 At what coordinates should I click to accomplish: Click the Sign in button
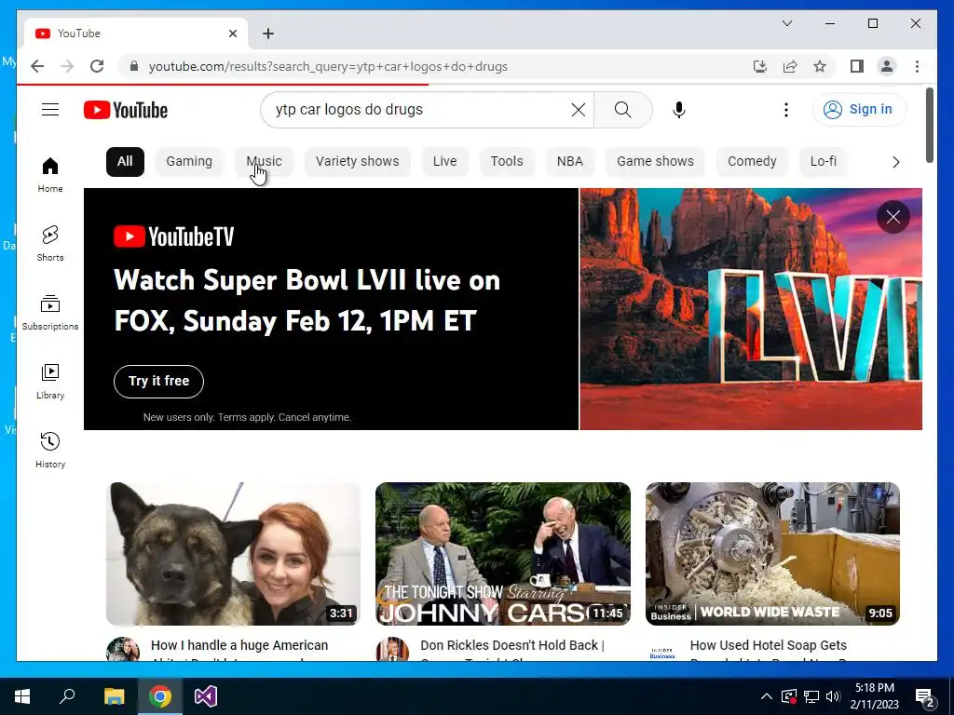[x=858, y=110]
